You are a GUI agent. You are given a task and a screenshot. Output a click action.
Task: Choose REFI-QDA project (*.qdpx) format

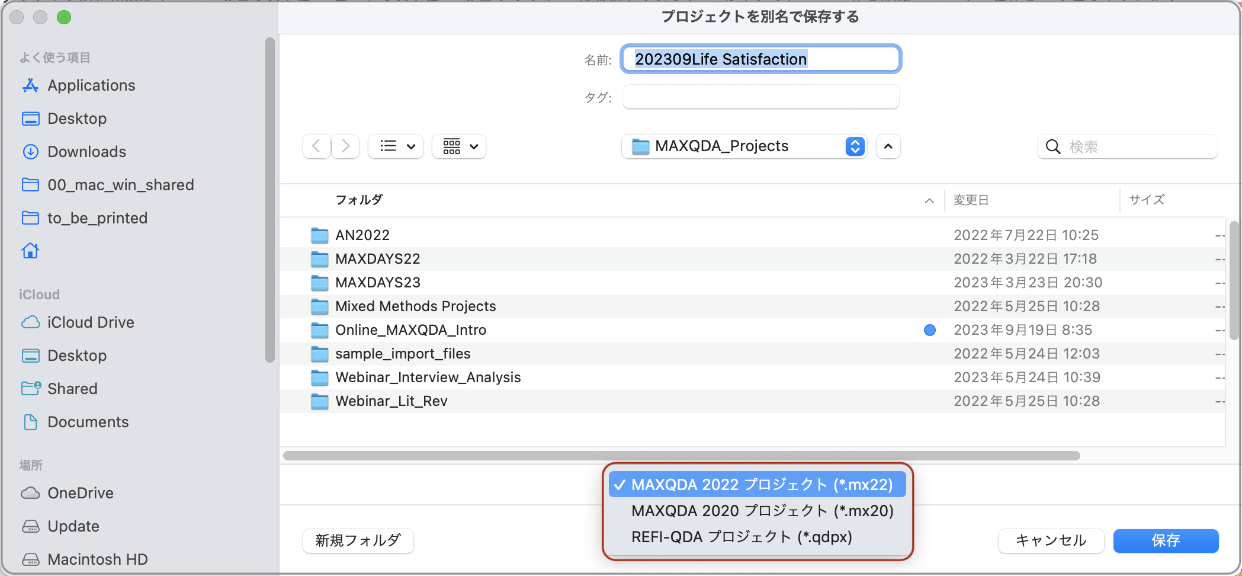coord(742,537)
